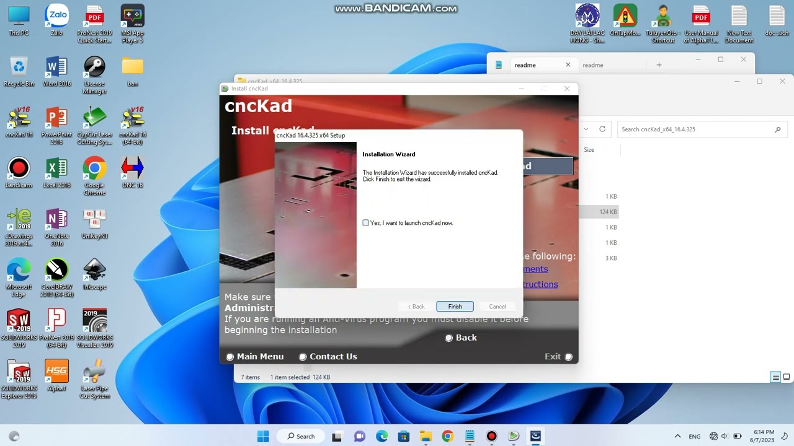Open MSI App Player 5 icon
Screen dimensions: 794x446
132,24
